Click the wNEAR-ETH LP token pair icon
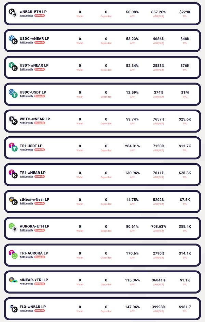The image size is (205, 322). click(13, 13)
